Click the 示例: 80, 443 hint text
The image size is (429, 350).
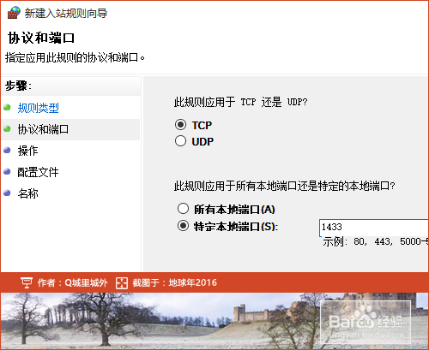pos(375,241)
